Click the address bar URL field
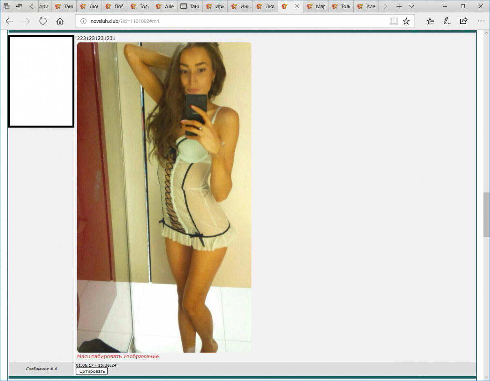 (x=233, y=21)
